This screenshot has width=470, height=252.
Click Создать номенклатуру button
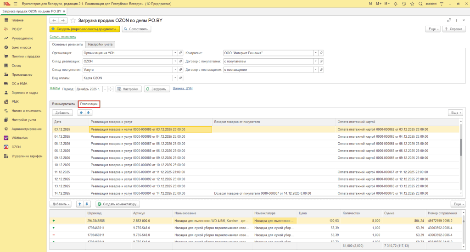[x=118, y=204]
